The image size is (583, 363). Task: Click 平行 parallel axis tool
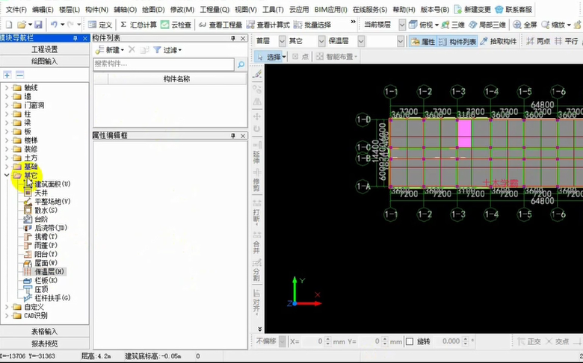click(567, 41)
